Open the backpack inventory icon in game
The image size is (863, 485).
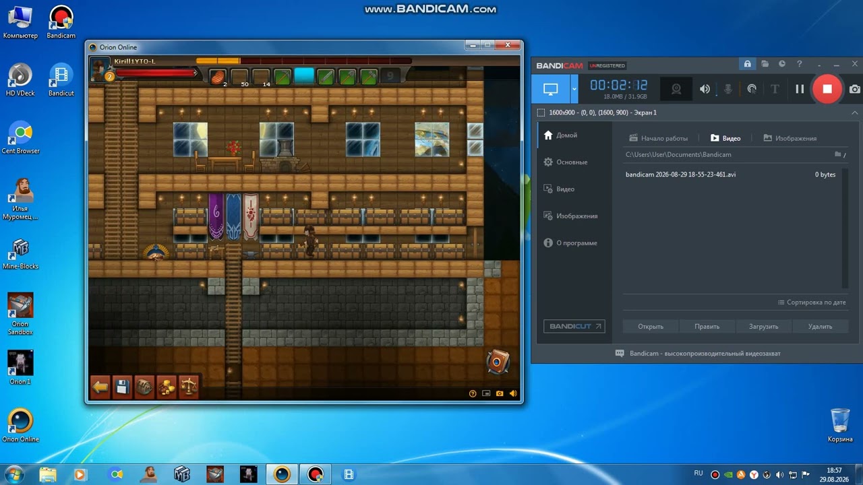tap(144, 387)
